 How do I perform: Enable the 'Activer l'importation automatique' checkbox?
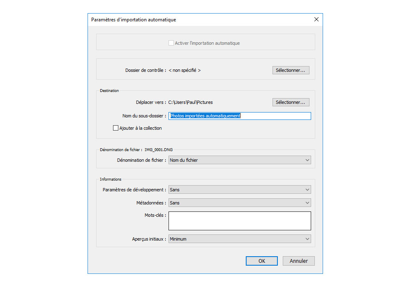(171, 43)
